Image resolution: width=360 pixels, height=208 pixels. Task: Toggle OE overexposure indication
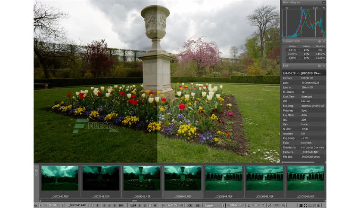(190, 205)
